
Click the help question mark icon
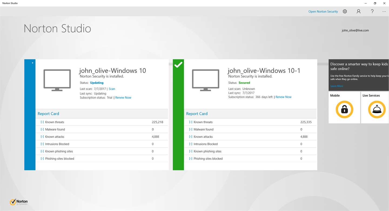click(372, 11)
